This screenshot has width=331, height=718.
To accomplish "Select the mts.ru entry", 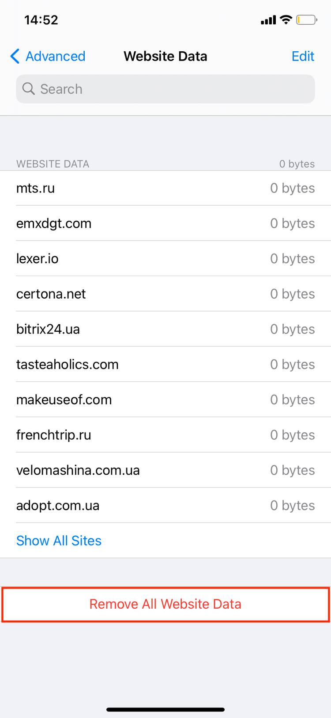I will [x=165, y=188].
